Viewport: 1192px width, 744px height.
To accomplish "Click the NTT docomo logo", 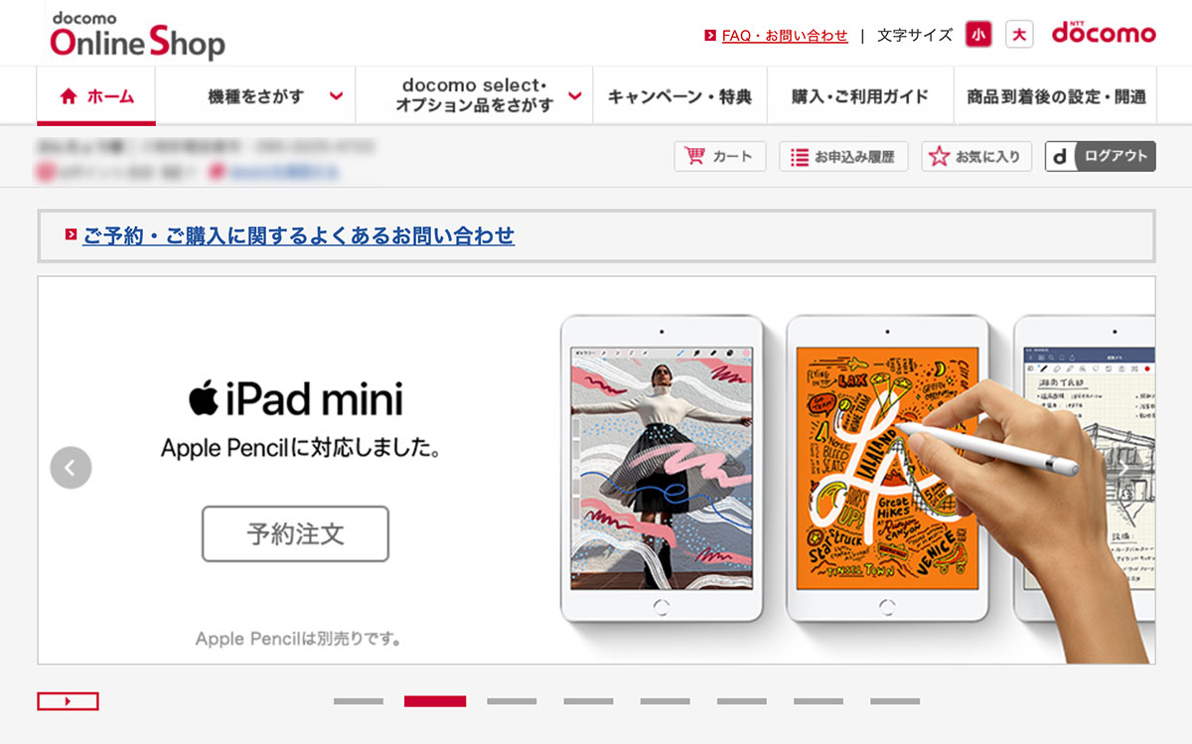I will point(1104,33).
